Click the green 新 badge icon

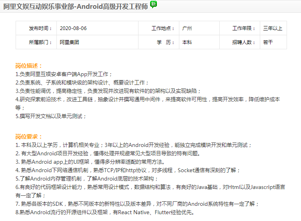(153, 4)
